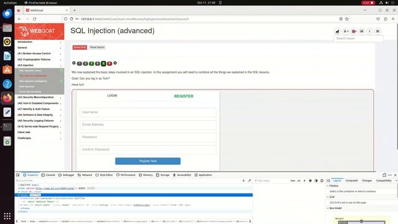Open the Performance devtools tab
398x224 pixels.
pyautogui.click(x=126, y=175)
